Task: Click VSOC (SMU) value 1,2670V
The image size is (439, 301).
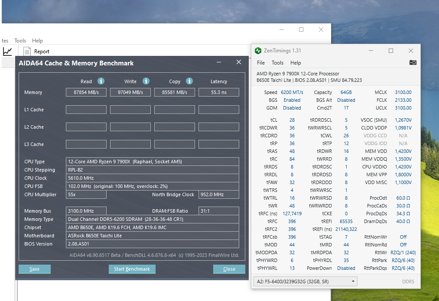Action: tap(403, 120)
